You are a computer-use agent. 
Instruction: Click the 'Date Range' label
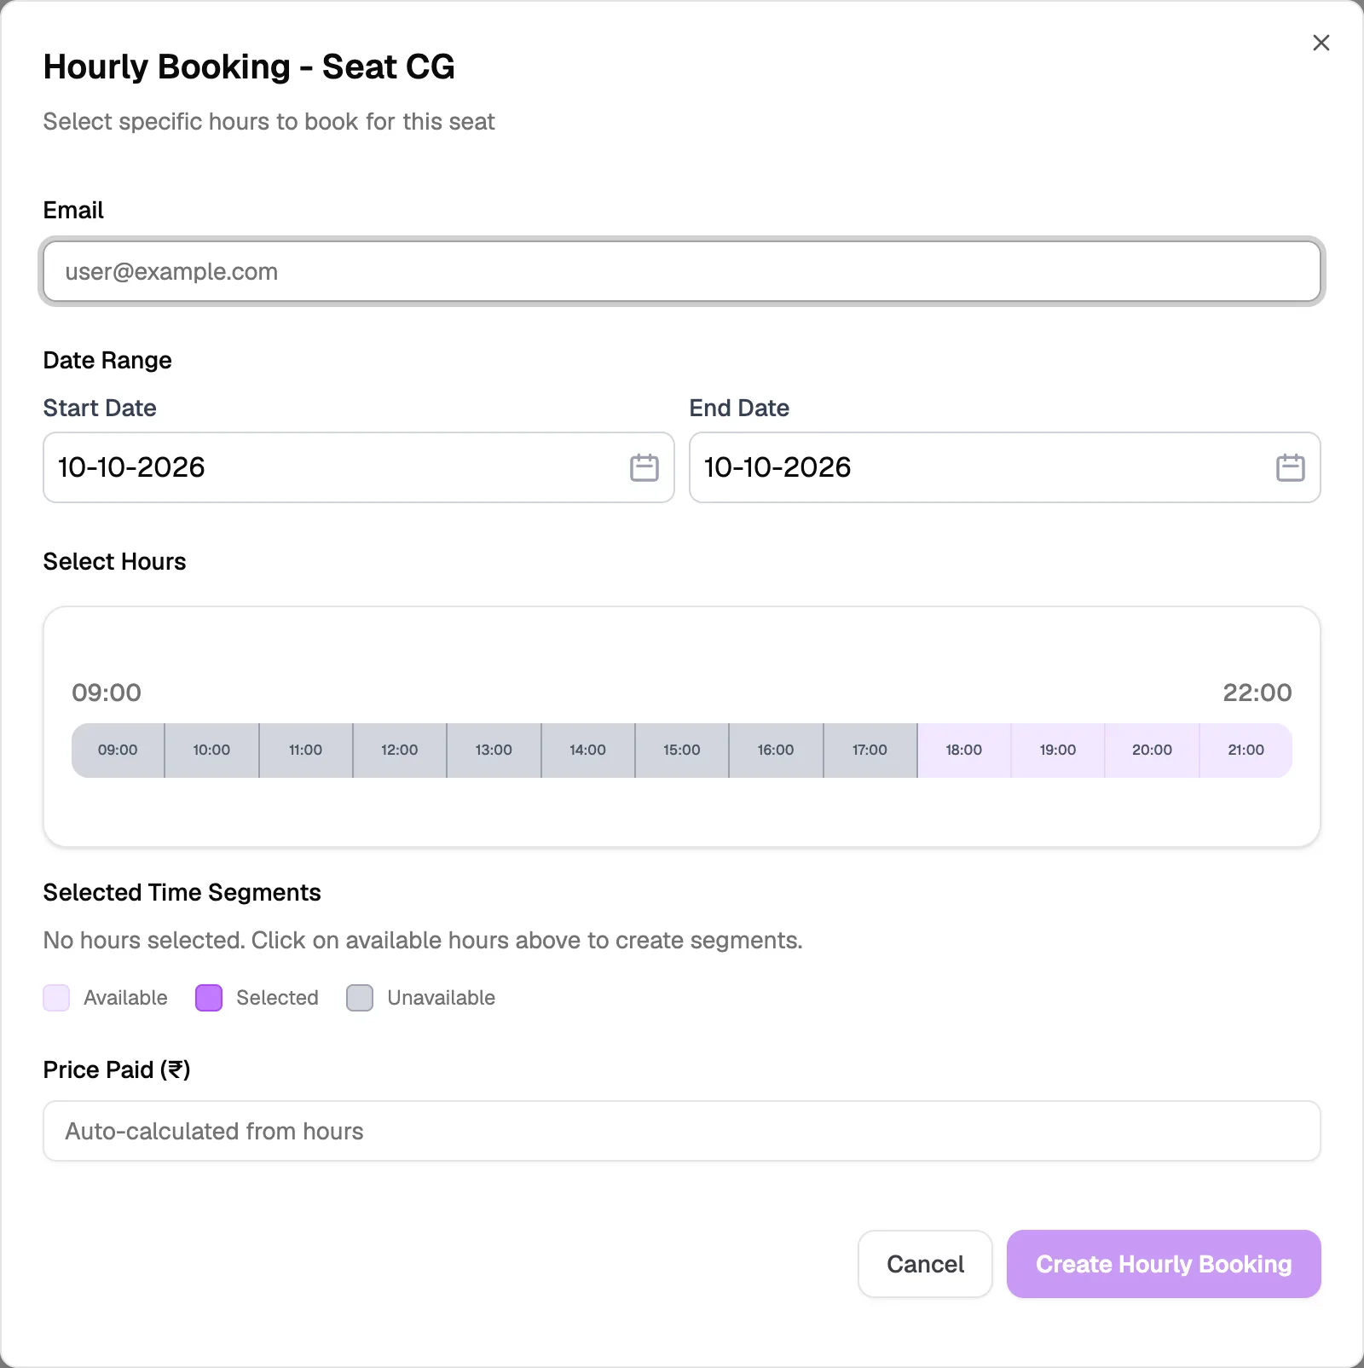107,360
